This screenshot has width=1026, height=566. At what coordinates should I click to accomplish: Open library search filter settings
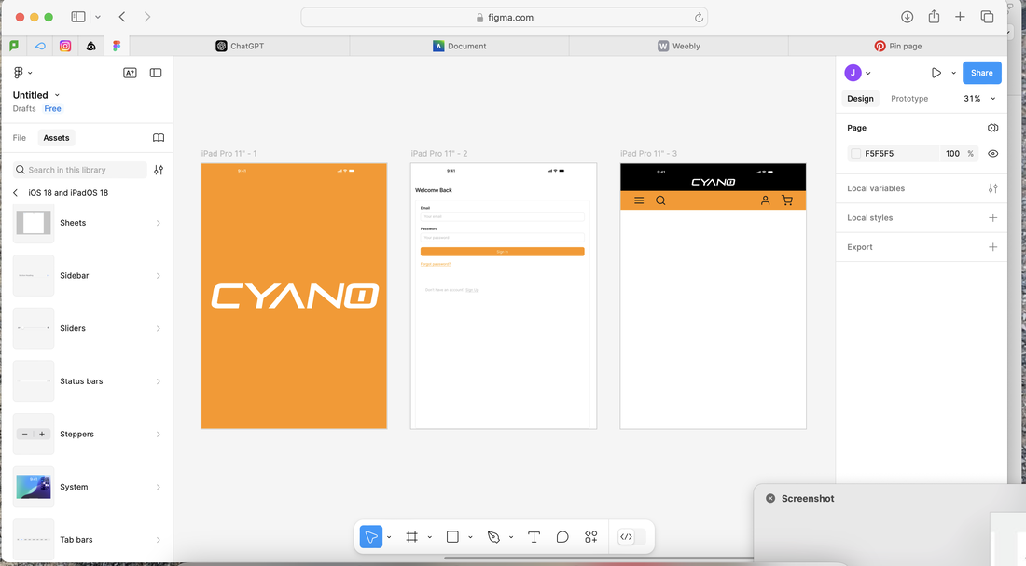(159, 170)
